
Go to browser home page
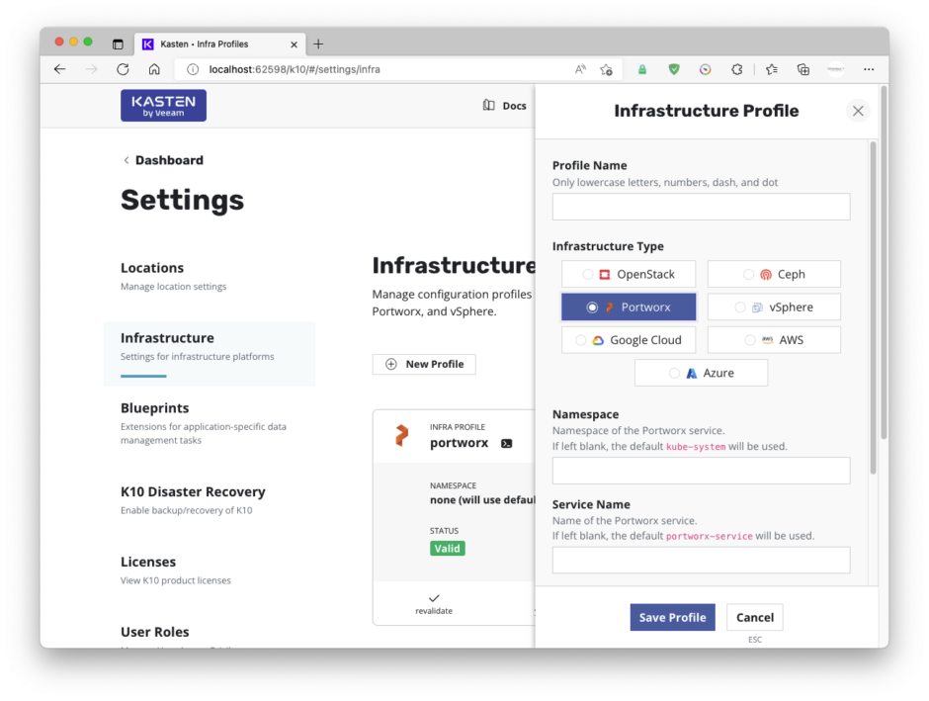pos(154,69)
